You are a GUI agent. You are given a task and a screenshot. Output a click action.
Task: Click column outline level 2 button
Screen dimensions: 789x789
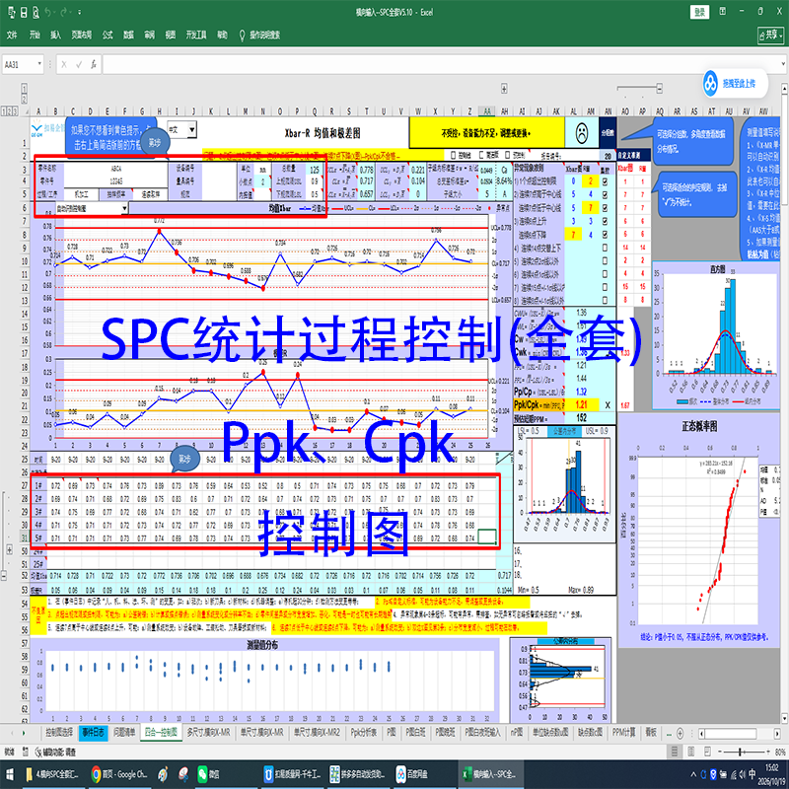[24, 99]
